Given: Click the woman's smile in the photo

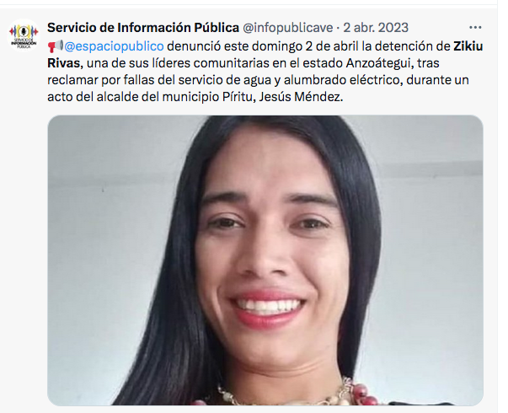Looking at the screenshot, I should (x=268, y=308).
